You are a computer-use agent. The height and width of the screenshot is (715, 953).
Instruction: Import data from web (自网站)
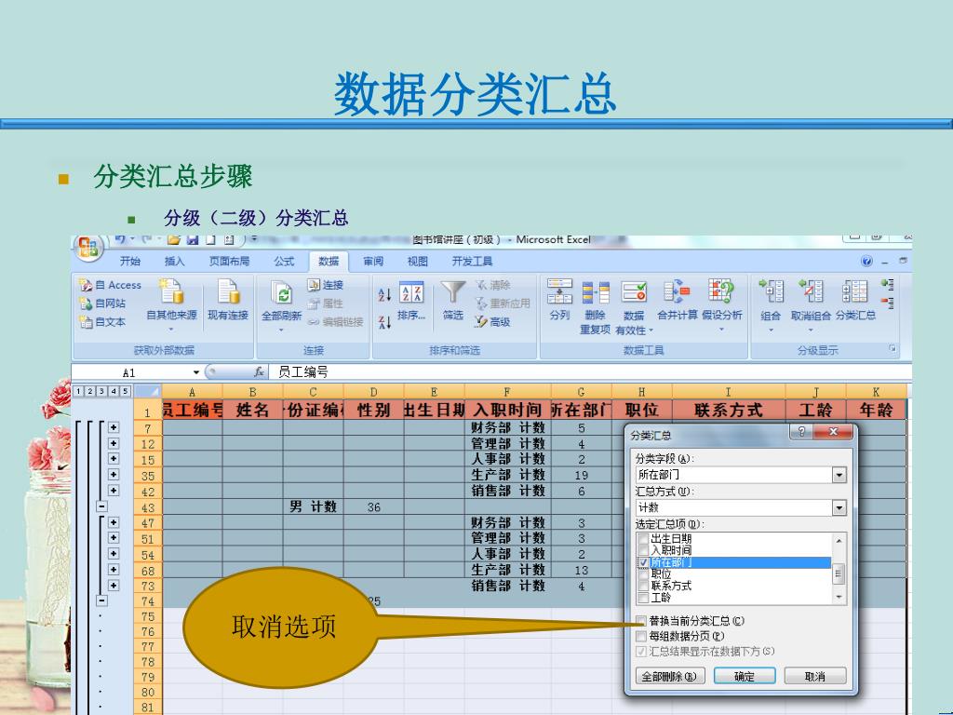tap(103, 304)
